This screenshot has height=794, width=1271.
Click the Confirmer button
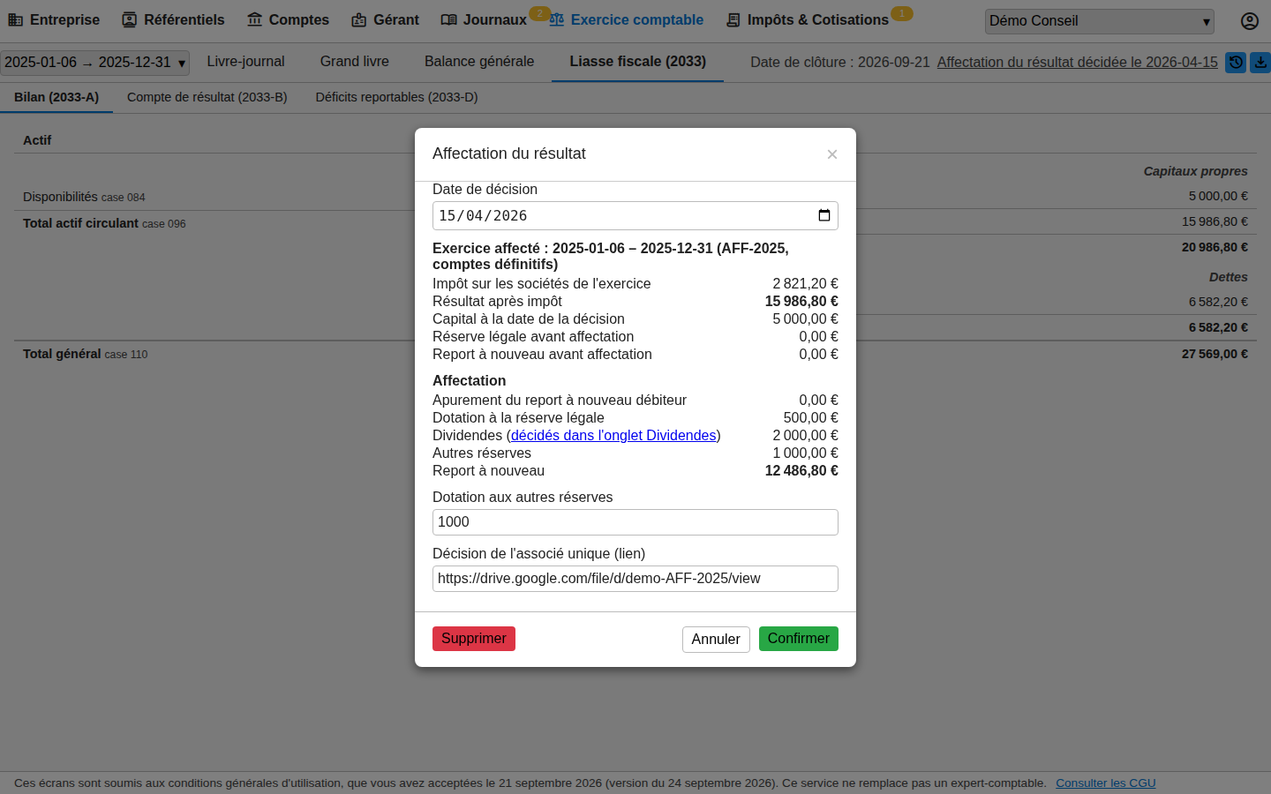(x=799, y=639)
